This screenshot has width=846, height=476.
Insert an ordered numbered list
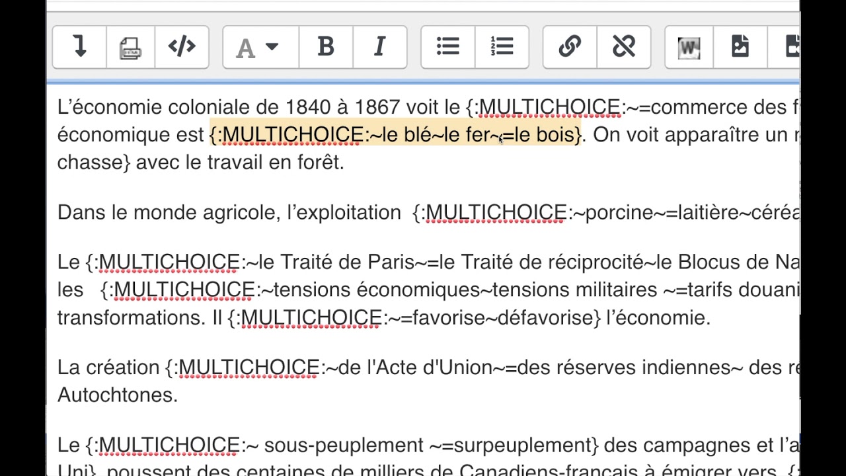tap(502, 47)
